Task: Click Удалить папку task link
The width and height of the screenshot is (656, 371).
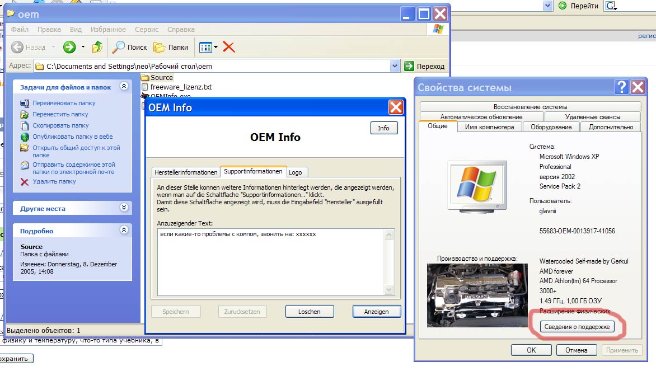Action: pyautogui.click(x=54, y=181)
